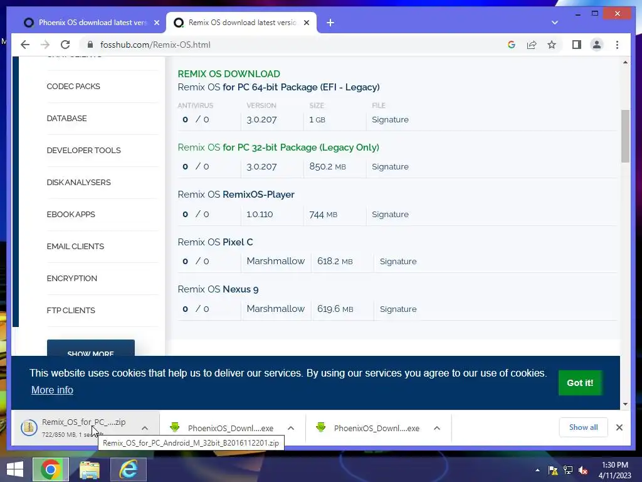Accept cookies with Got it! button
This screenshot has height=482, width=642.
(580, 383)
